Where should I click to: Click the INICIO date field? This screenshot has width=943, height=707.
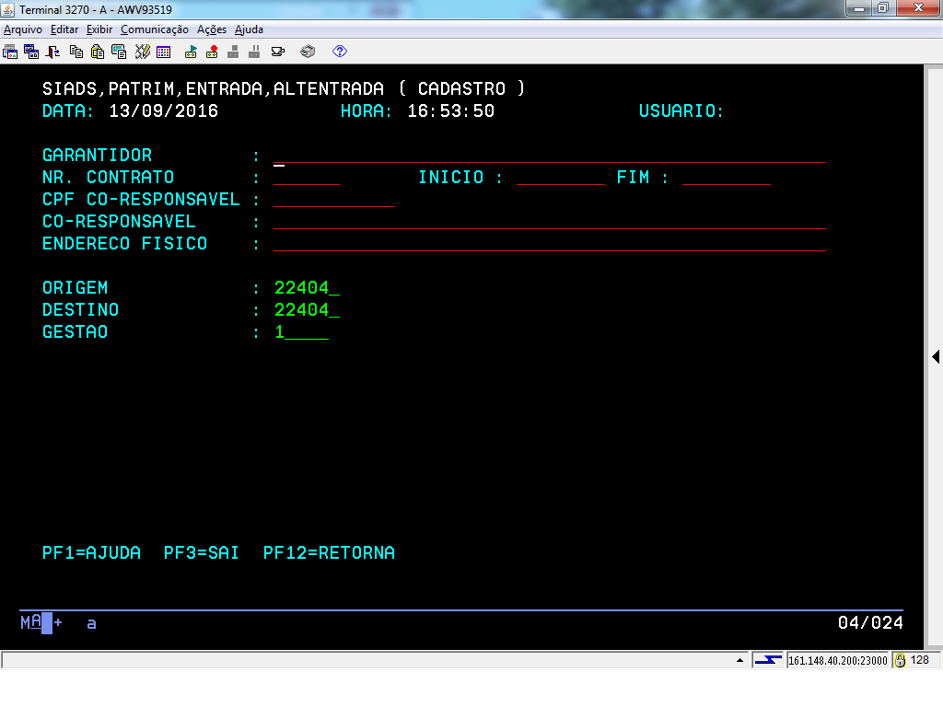(x=561, y=178)
